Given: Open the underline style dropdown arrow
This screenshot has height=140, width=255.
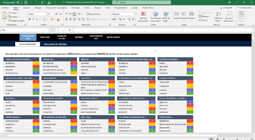Looking at the screenshot, I should tap(40, 19).
